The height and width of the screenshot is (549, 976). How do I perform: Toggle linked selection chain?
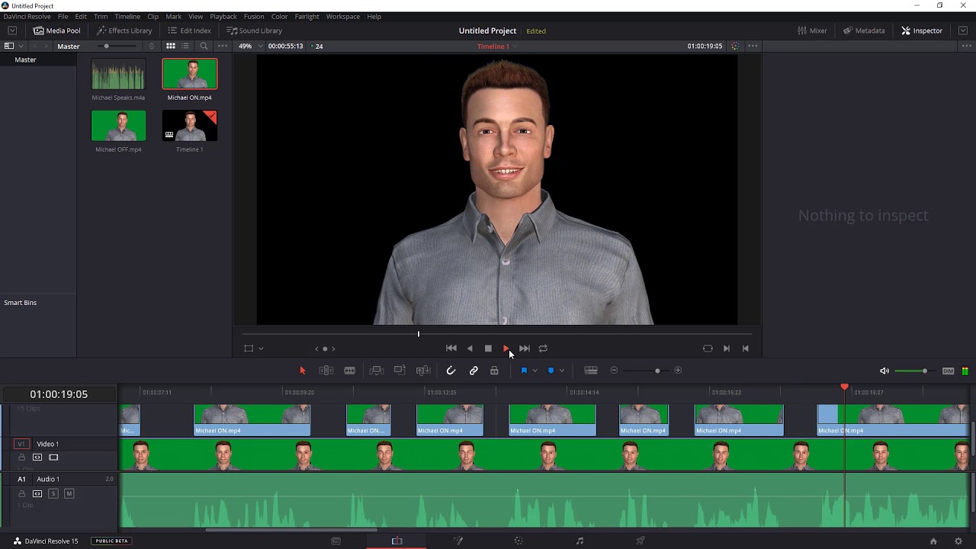click(x=474, y=371)
